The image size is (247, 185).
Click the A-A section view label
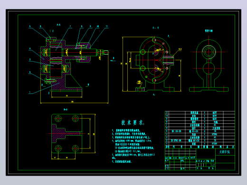point(58,25)
